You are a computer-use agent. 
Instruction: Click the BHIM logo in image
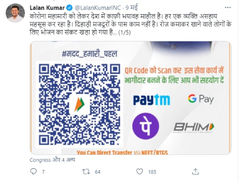click(194, 127)
